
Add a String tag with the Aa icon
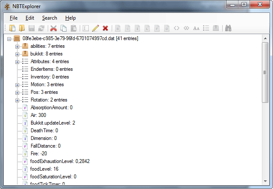click(196, 28)
